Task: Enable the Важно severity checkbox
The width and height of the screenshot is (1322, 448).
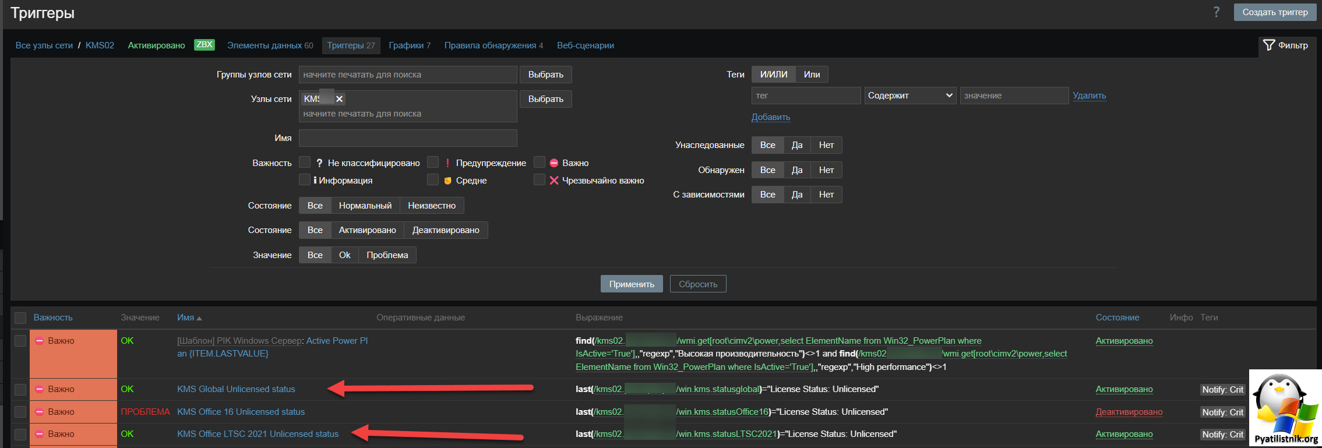Action: 540,162
